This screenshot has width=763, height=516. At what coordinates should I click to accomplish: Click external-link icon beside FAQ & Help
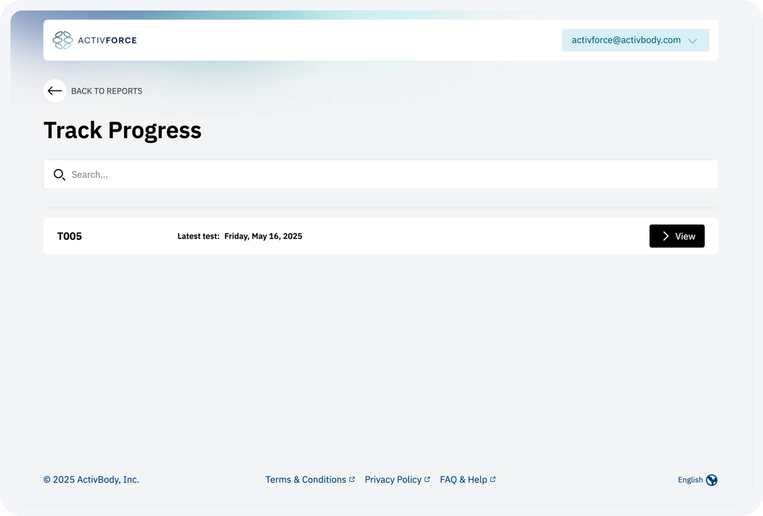[492, 479]
